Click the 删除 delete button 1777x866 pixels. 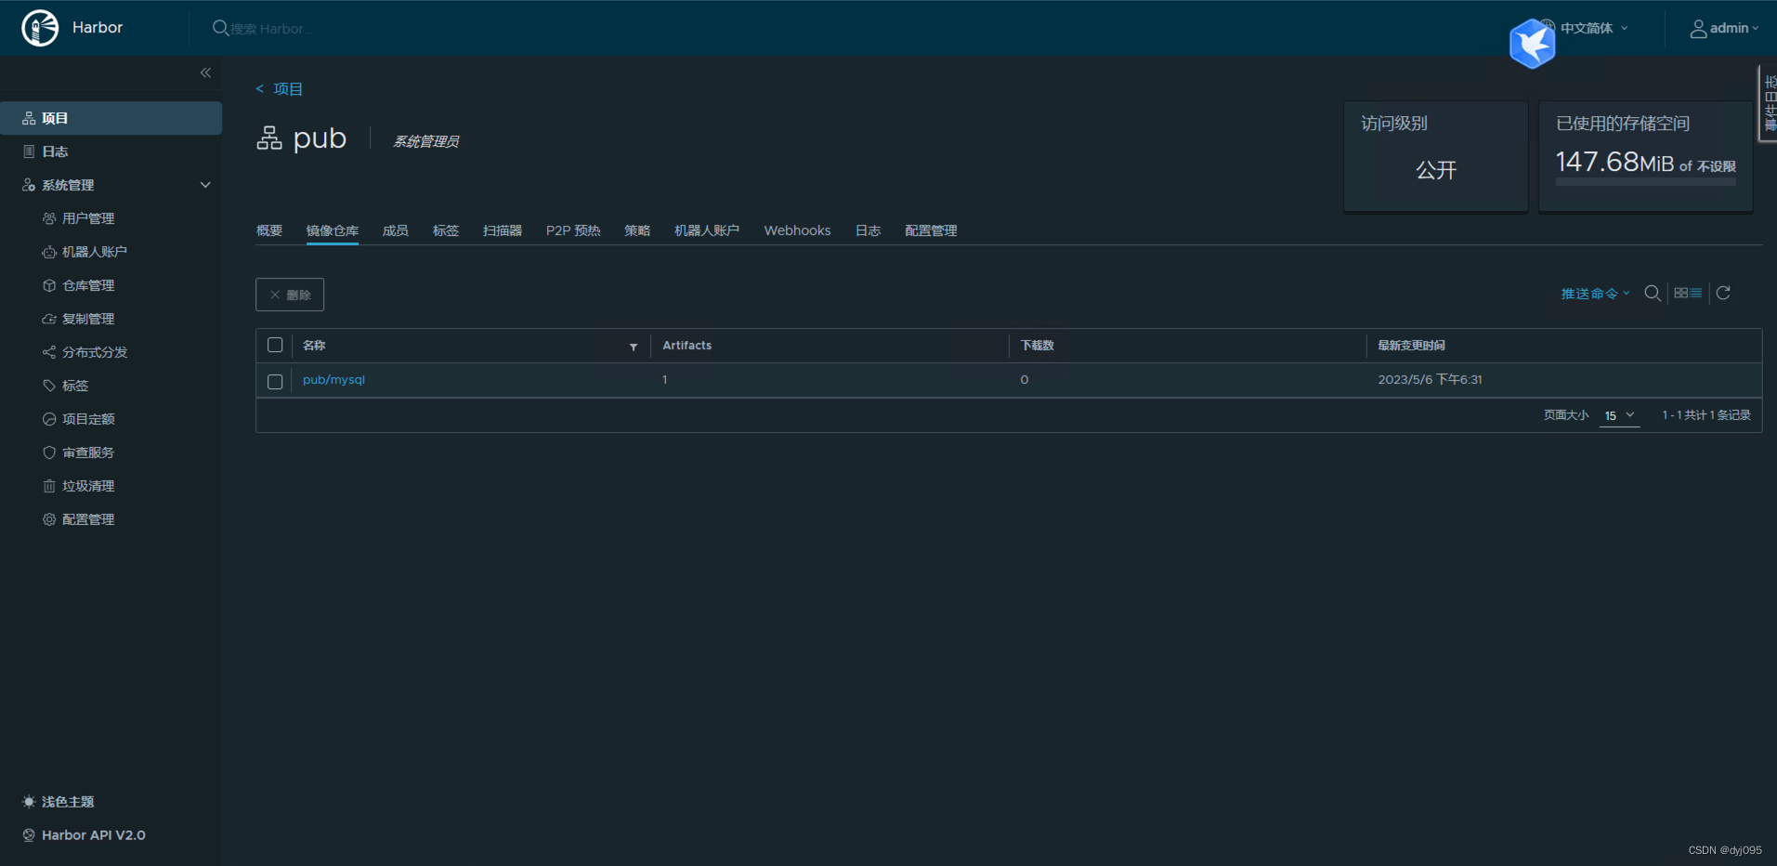pyautogui.click(x=290, y=295)
